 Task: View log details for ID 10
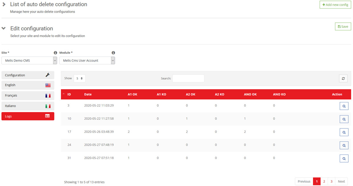344,119
